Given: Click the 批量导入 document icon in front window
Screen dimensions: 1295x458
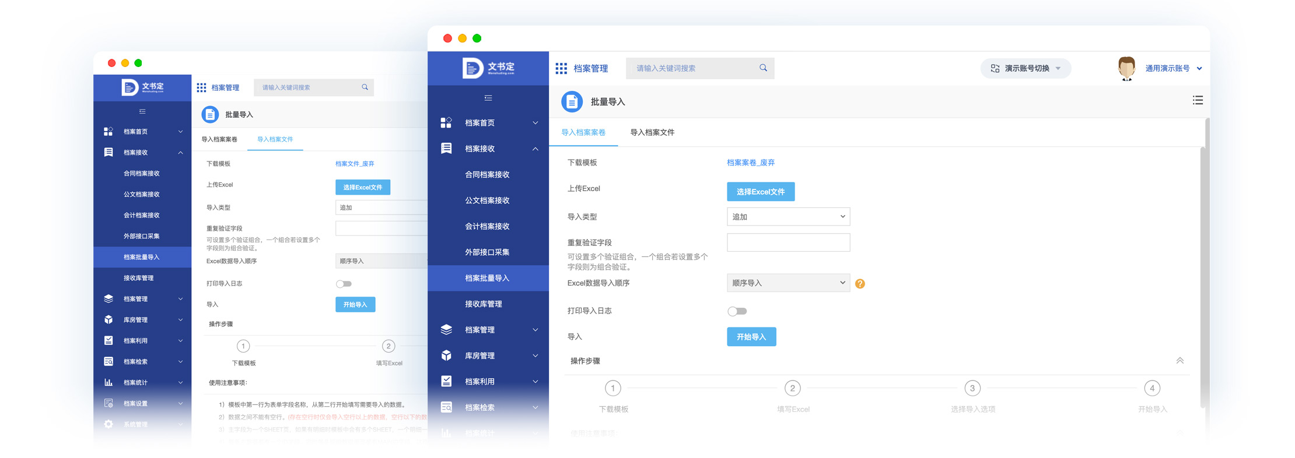Looking at the screenshot, I should coord(572,101).
